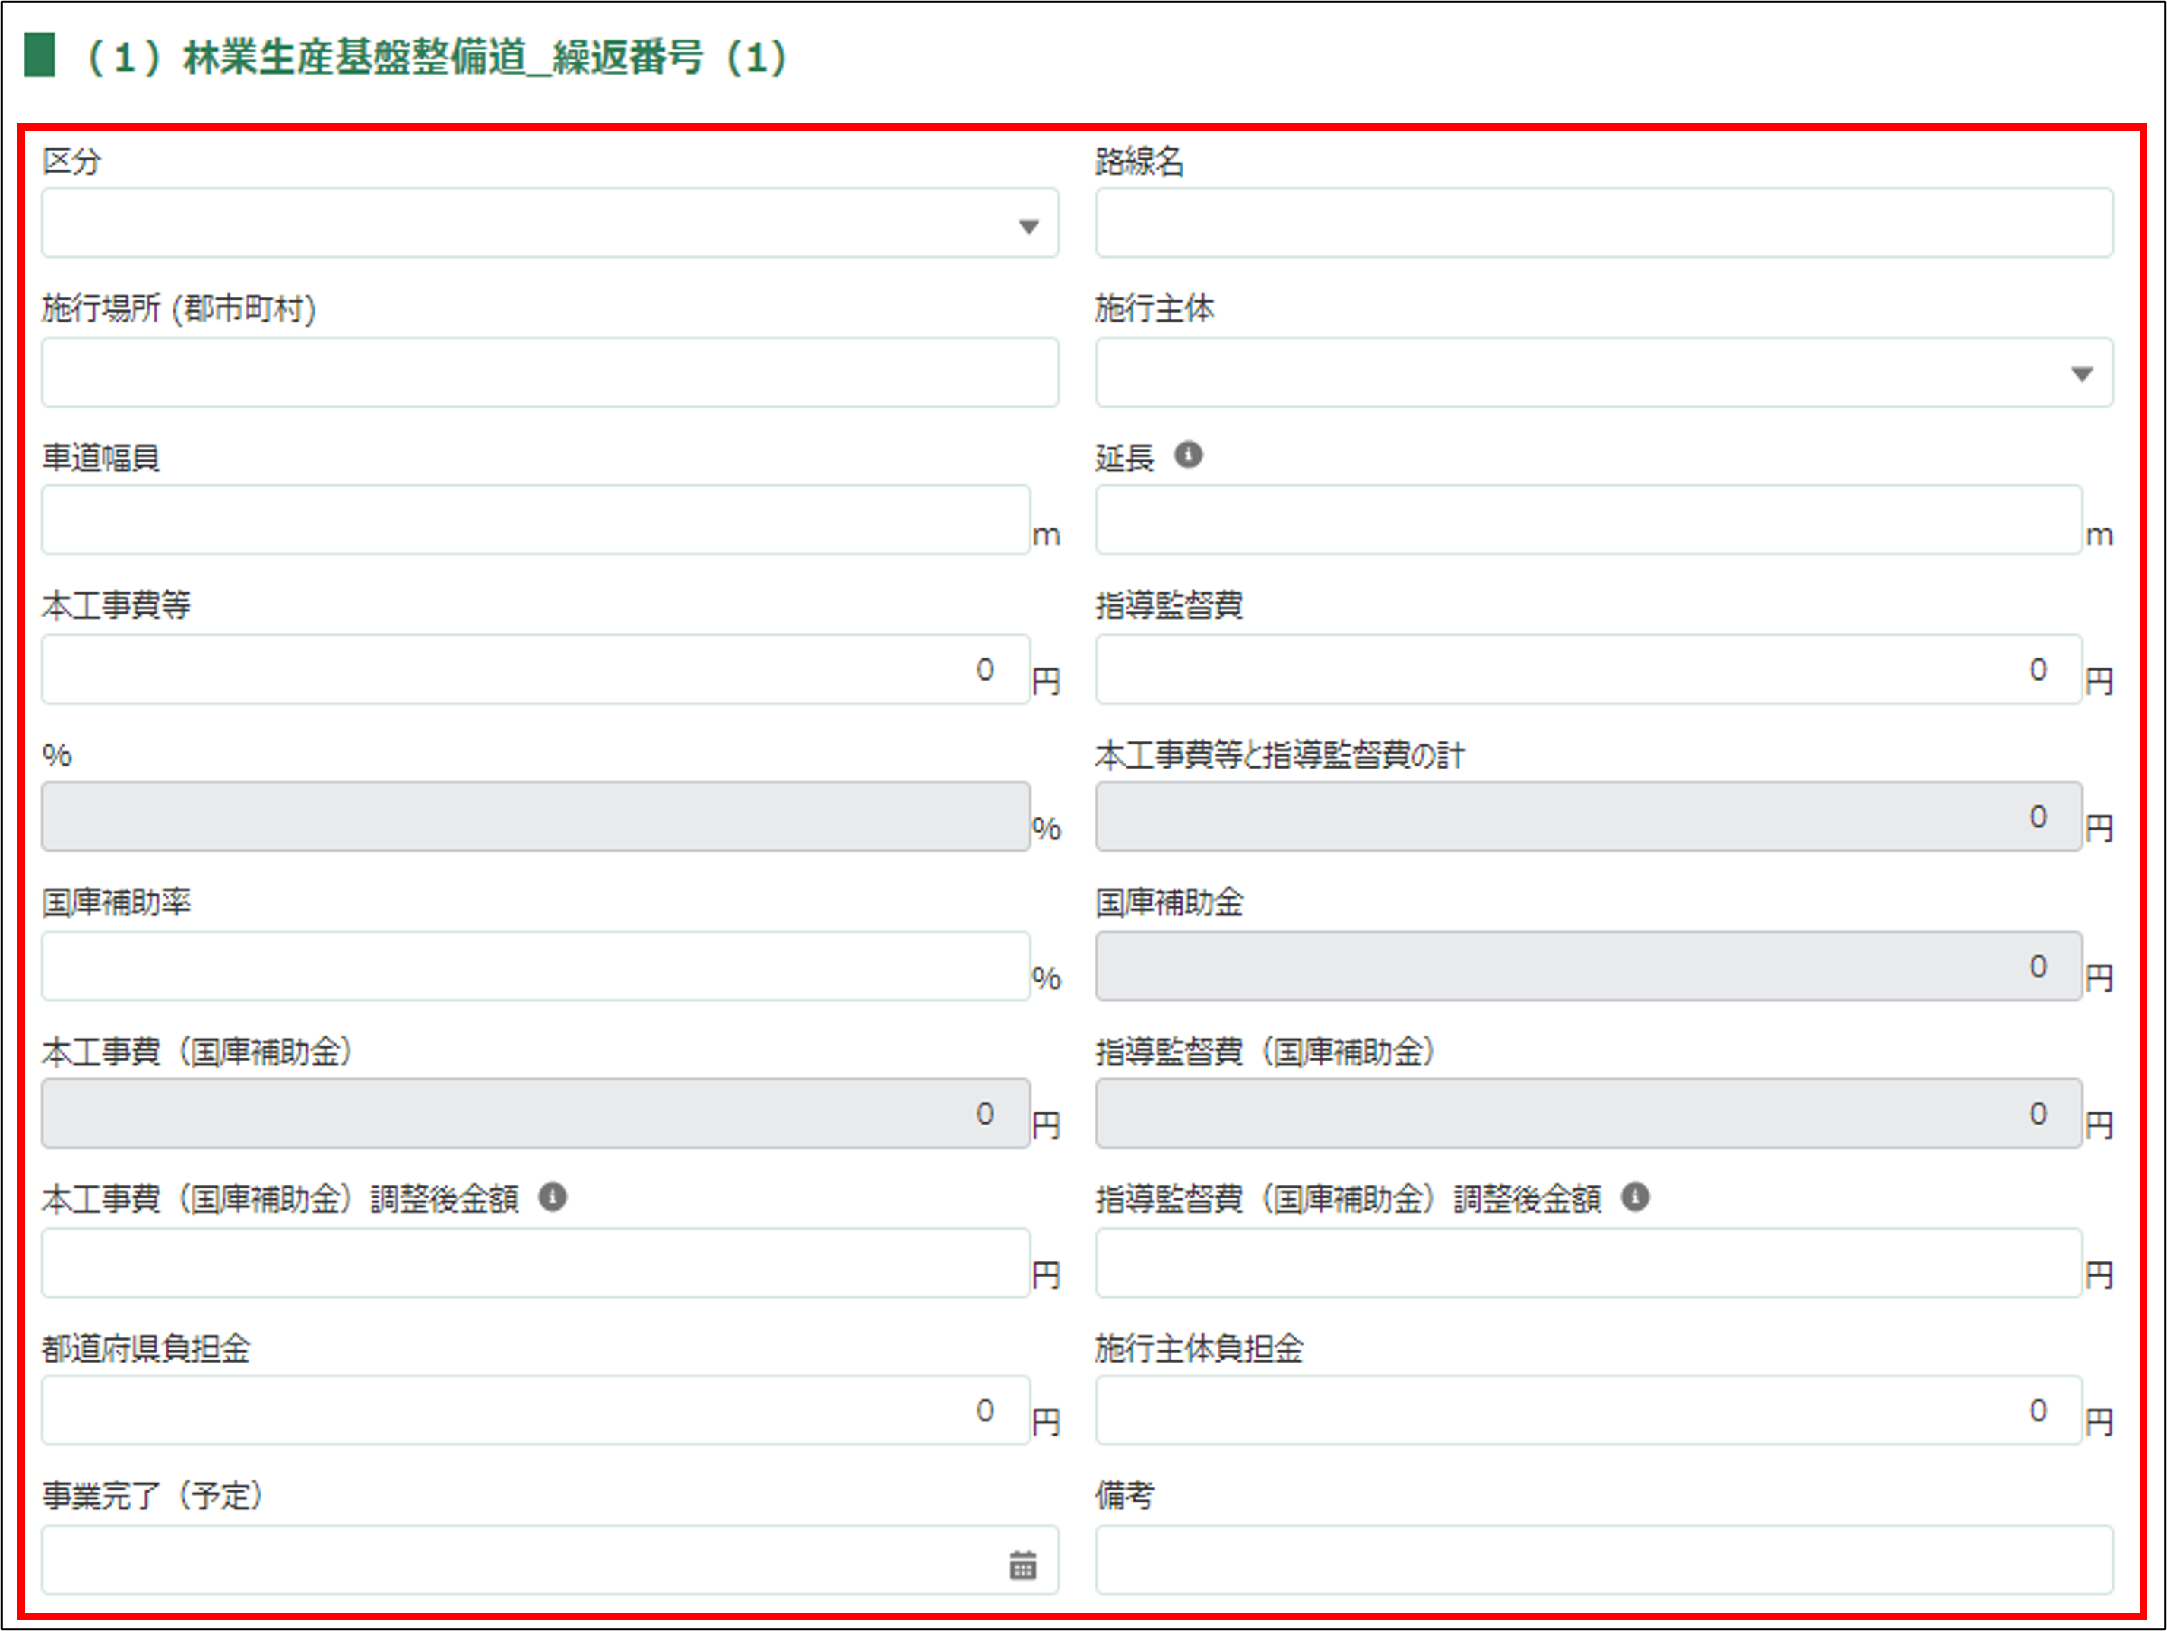The height and width of the screenshot is (1631, 2167).
Task: Click the 施行主体負担金 amount field
Action: pyautogui.click(x=1587, y=1410)
